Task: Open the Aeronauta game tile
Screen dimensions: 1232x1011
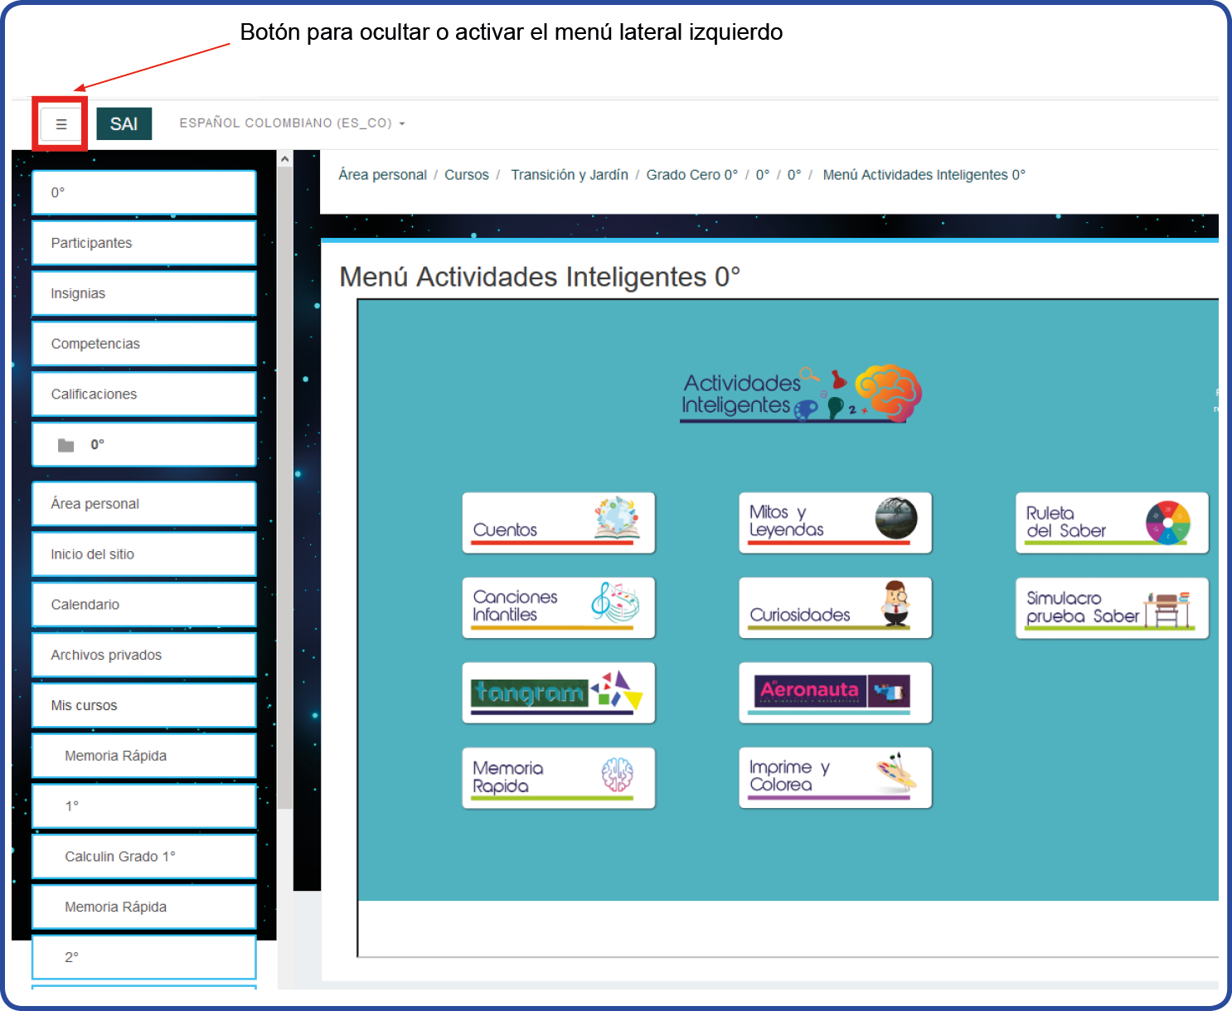Action: point(835,692)
